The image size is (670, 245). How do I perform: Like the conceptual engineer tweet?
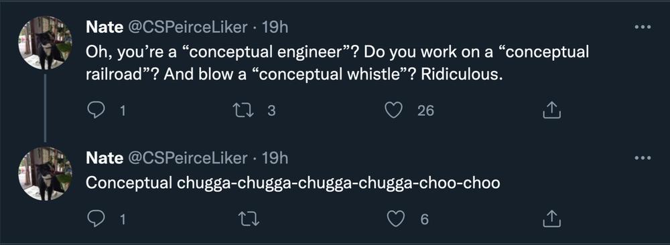393,111
